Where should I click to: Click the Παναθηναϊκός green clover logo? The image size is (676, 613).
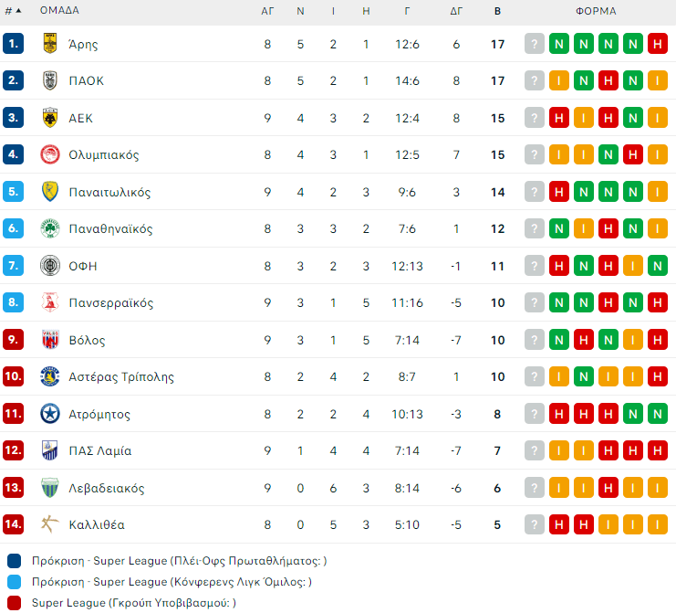pos(50,228)
